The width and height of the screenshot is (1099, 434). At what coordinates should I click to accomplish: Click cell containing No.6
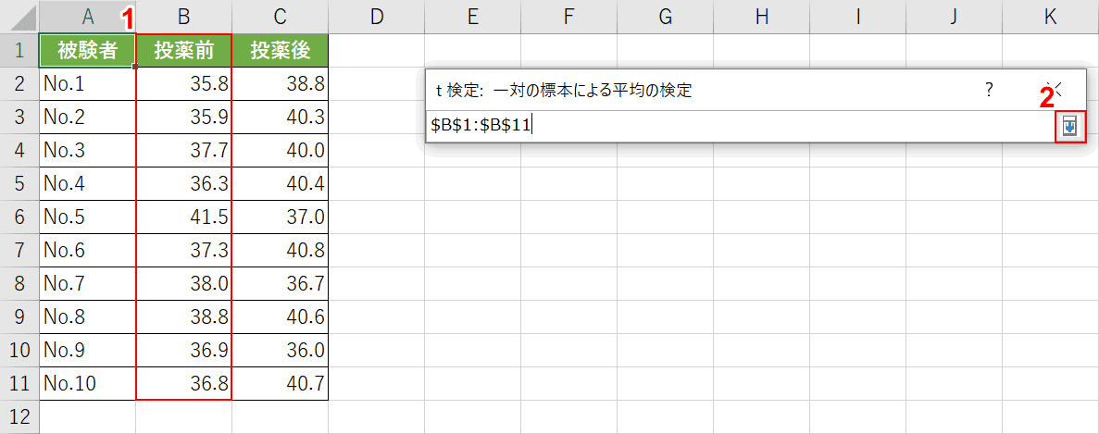point(88,250)
